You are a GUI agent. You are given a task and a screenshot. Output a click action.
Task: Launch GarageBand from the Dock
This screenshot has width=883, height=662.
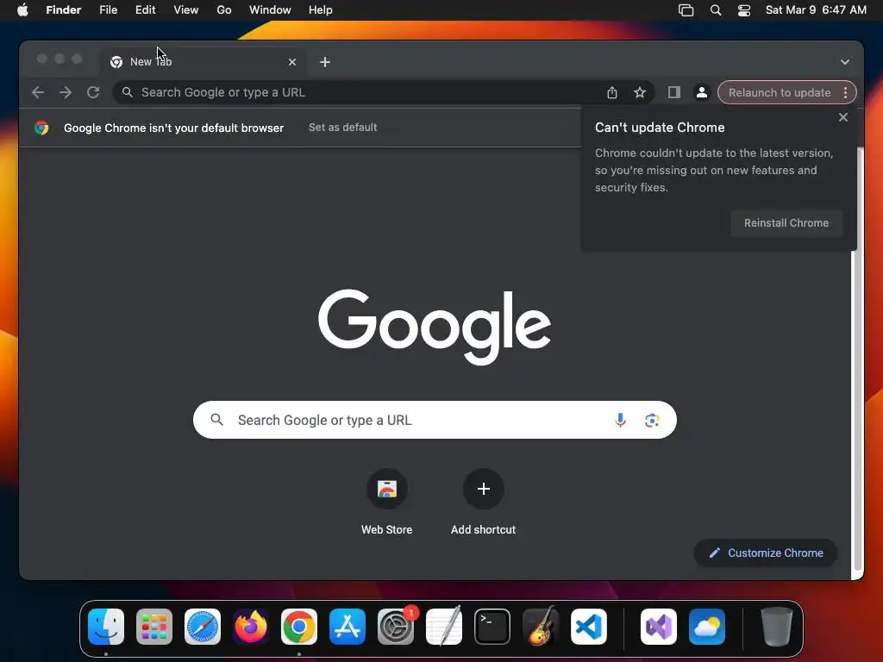(x=541, y=627)
